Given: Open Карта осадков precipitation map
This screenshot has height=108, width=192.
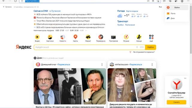Looking at the screenshot, I should click(132, 11).
